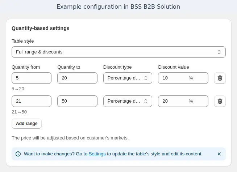Click the info icon in the banner
Image resolution: width=237 pixels, height=172 pixels.
pos(18,154)
